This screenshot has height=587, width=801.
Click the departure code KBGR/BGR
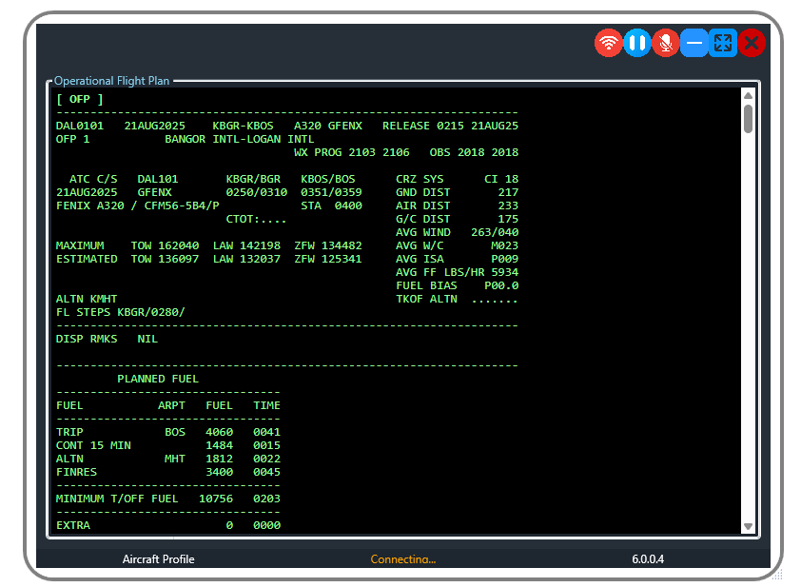coord(253,179)
